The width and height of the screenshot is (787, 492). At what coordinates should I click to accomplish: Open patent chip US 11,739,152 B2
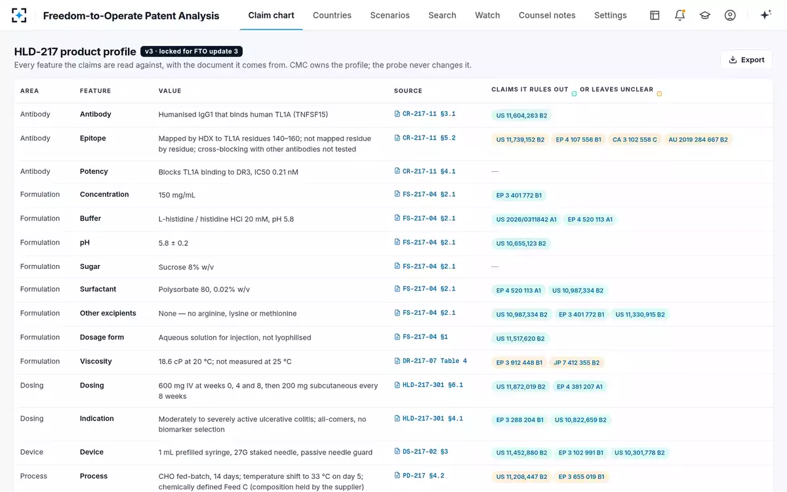pyautogui.click(x=520, y=140)
